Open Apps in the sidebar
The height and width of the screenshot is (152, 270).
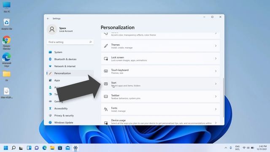(70, 80)
